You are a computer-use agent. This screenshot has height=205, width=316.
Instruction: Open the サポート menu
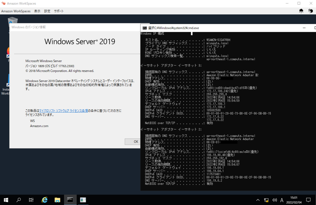(x=59, y=11)
